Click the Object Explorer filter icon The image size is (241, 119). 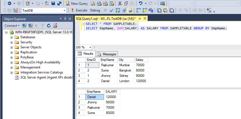(43, 26)
